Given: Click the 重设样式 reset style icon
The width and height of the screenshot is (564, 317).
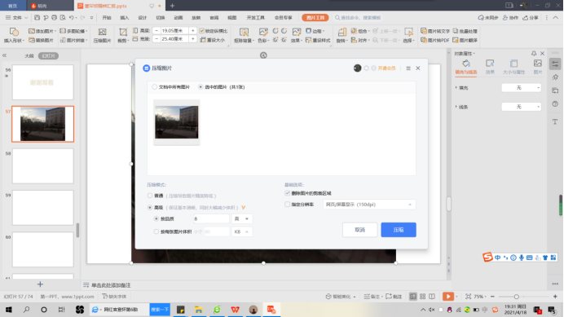Looking at the screenshot, I should 308,40.
